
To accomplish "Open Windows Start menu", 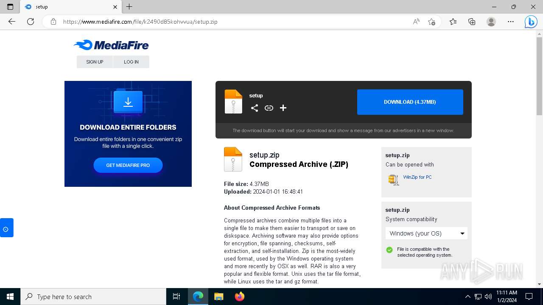I will (10, 297).
